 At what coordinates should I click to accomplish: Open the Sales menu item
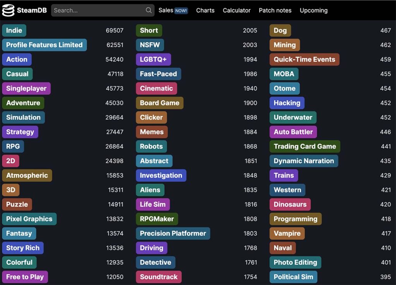pyautogui.click(x=173, y=10)
